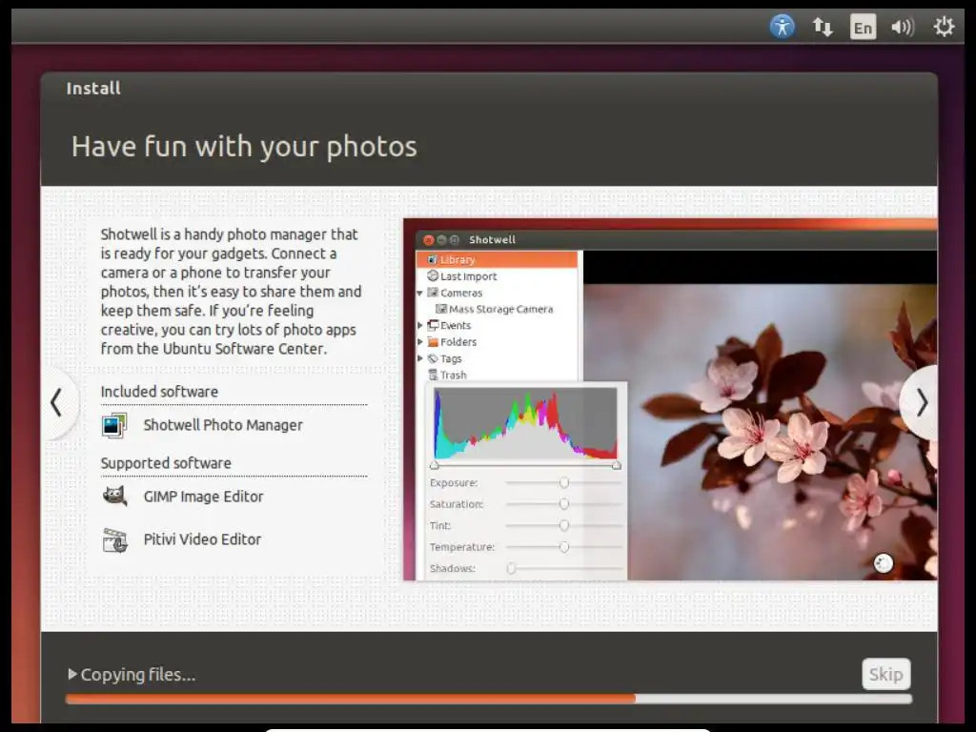Viewport: 976px width, 732px height.
Task: Click the installation progress bar
Action: click(489, 699)
